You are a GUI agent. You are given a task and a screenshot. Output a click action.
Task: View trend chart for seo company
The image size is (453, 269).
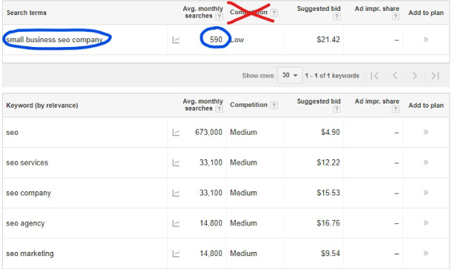coord(176,193)
